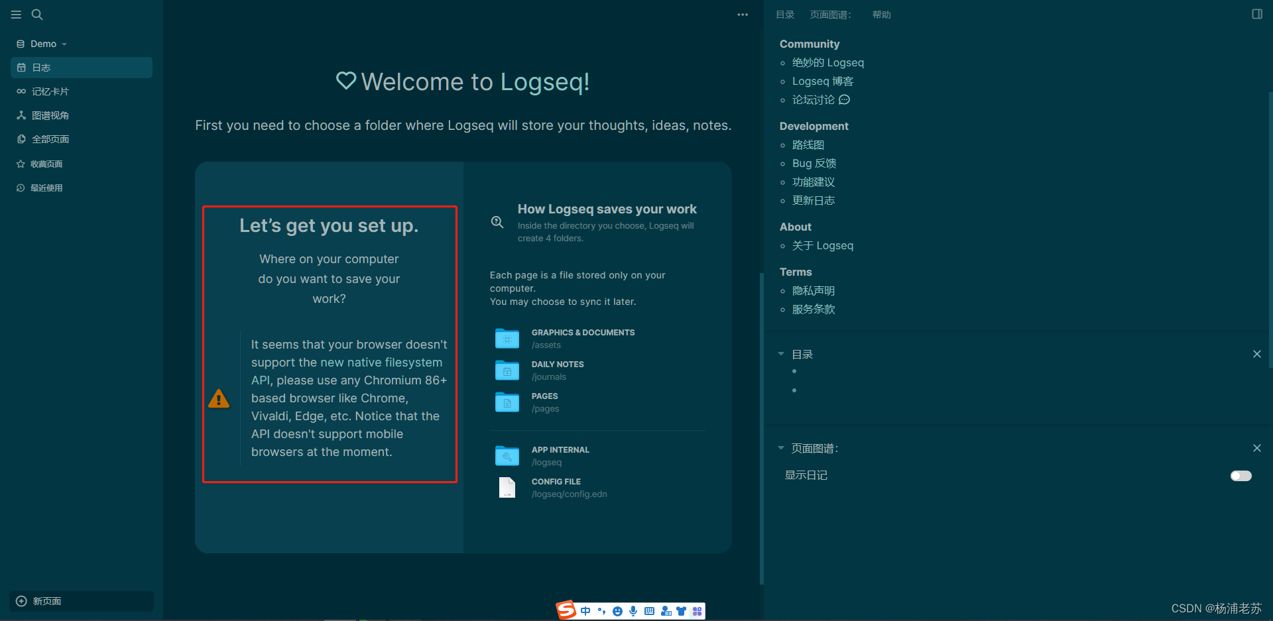Open 全部页面 all pages in left sidebar

[82, 139]
